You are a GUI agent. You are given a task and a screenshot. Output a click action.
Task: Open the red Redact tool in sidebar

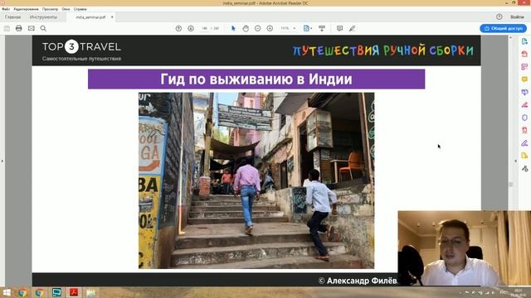click(524, 105)
